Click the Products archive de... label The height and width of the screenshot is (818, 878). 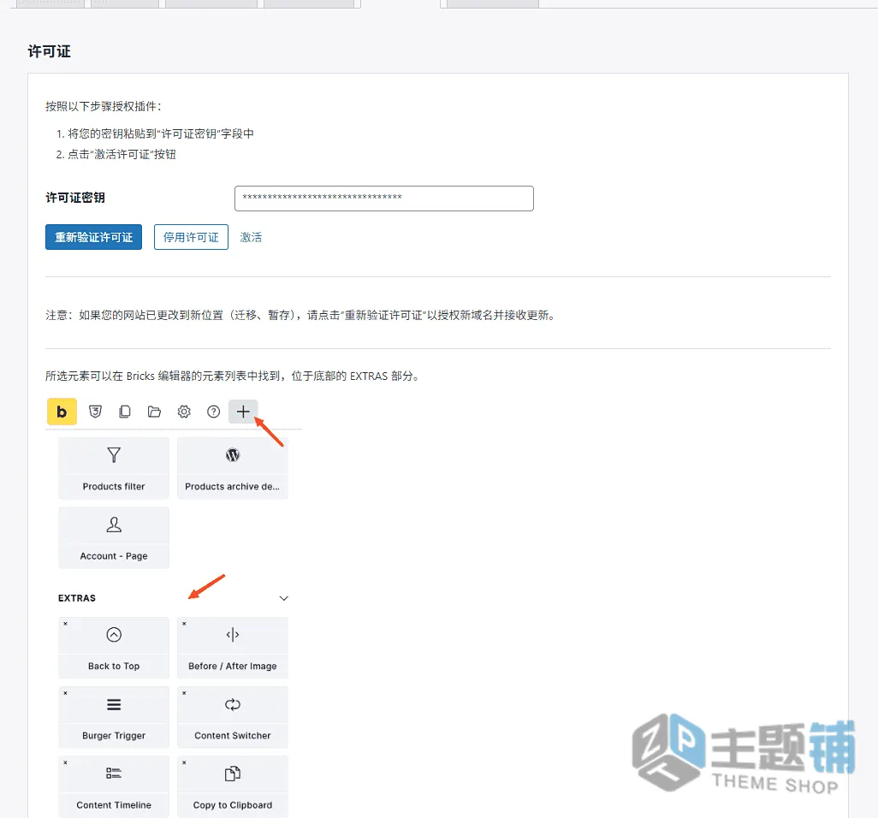pos(233,487)
